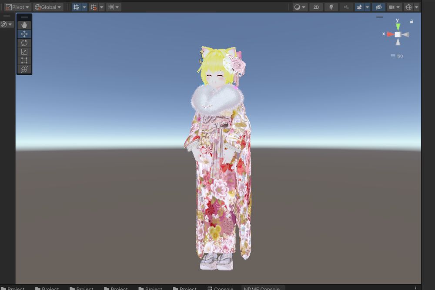Click the green Y axis cone
The height and width of the screenshot is (290, 435).
click(398, 27)
